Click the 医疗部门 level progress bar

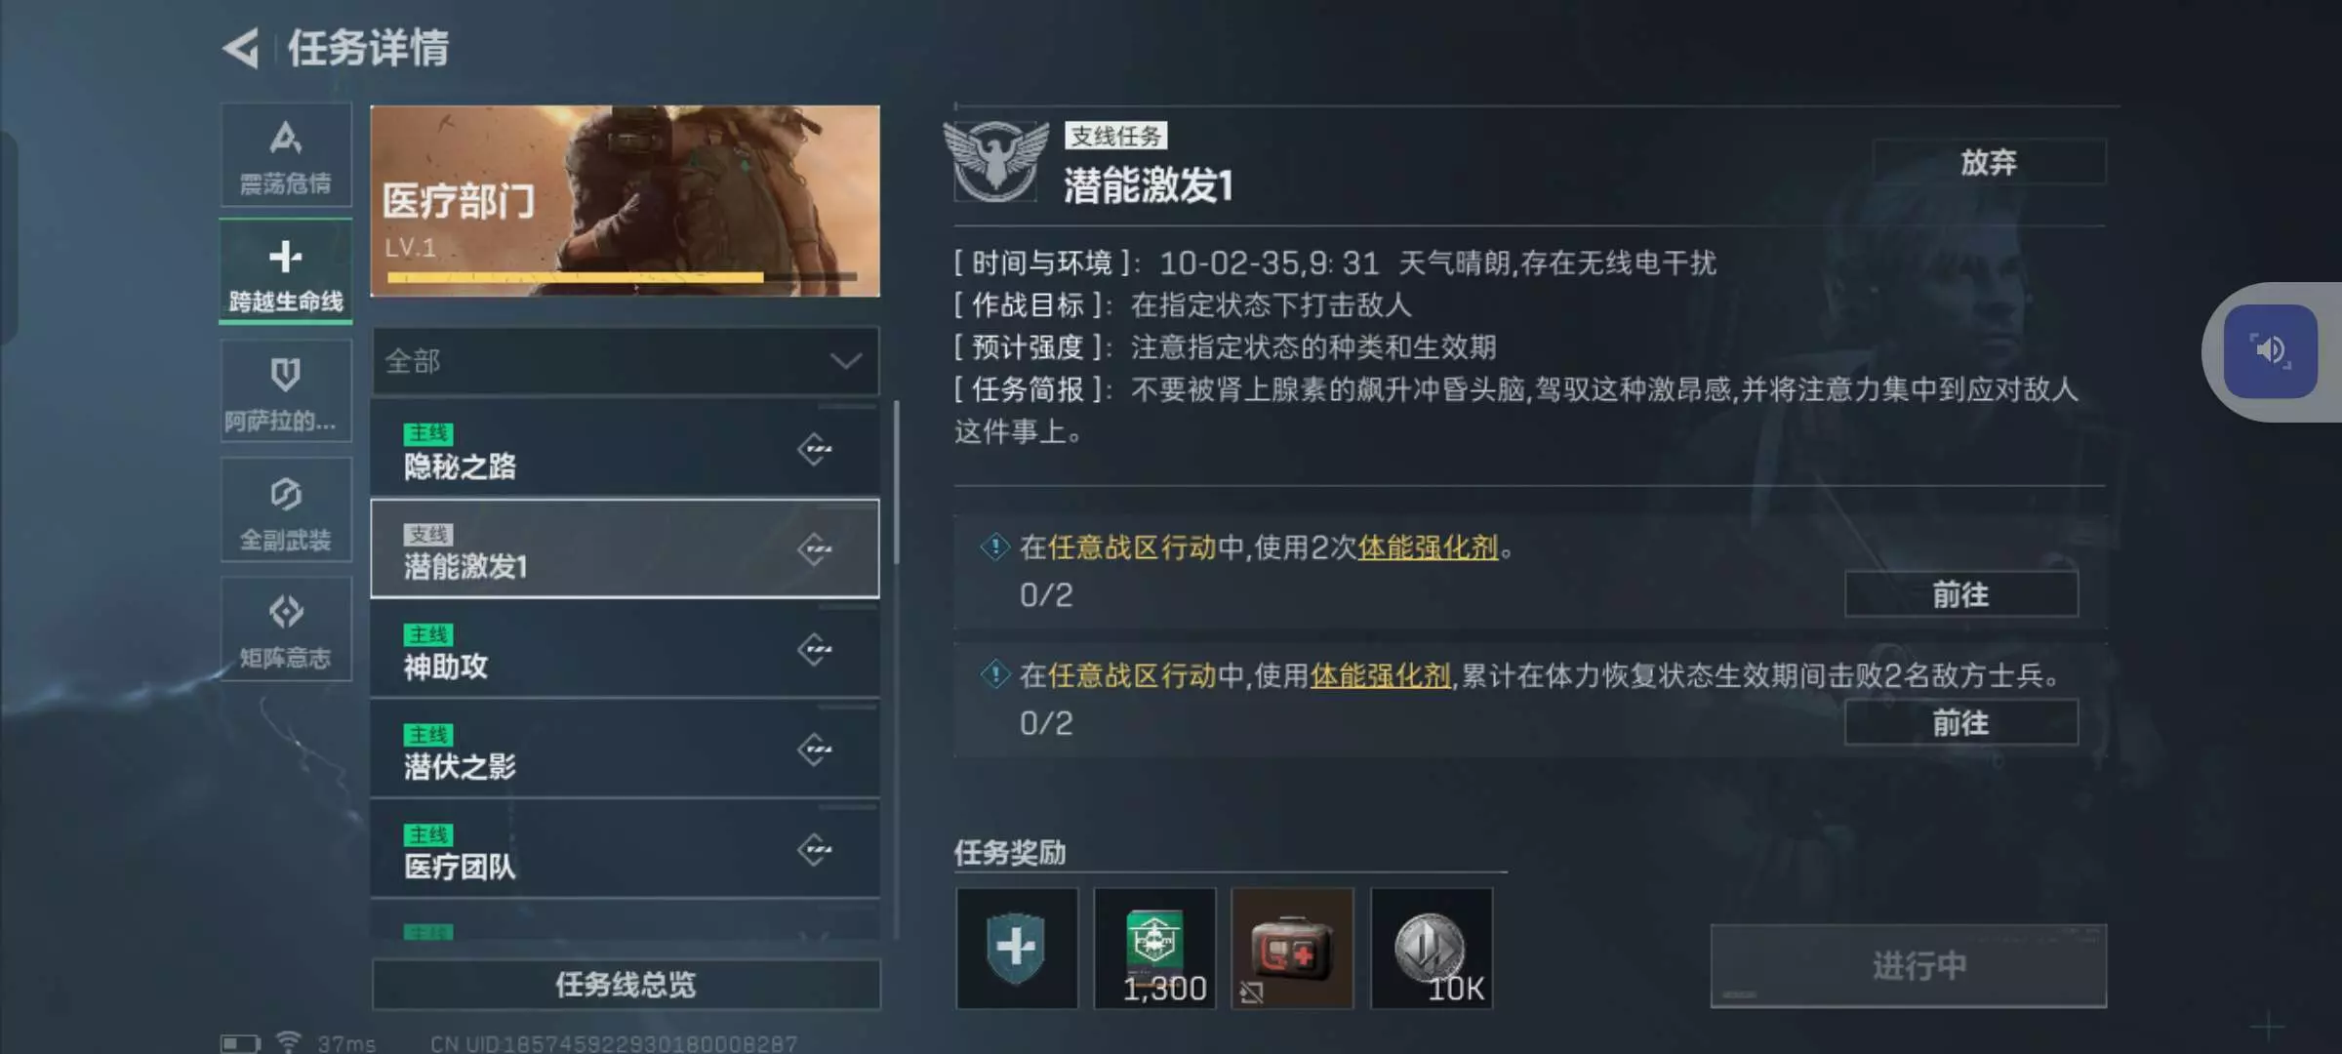point(623,278)
